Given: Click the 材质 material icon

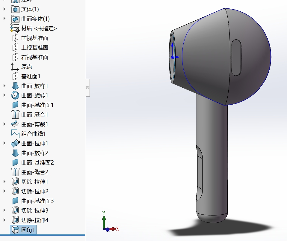Looking at the screenshot, I should 15,28.
